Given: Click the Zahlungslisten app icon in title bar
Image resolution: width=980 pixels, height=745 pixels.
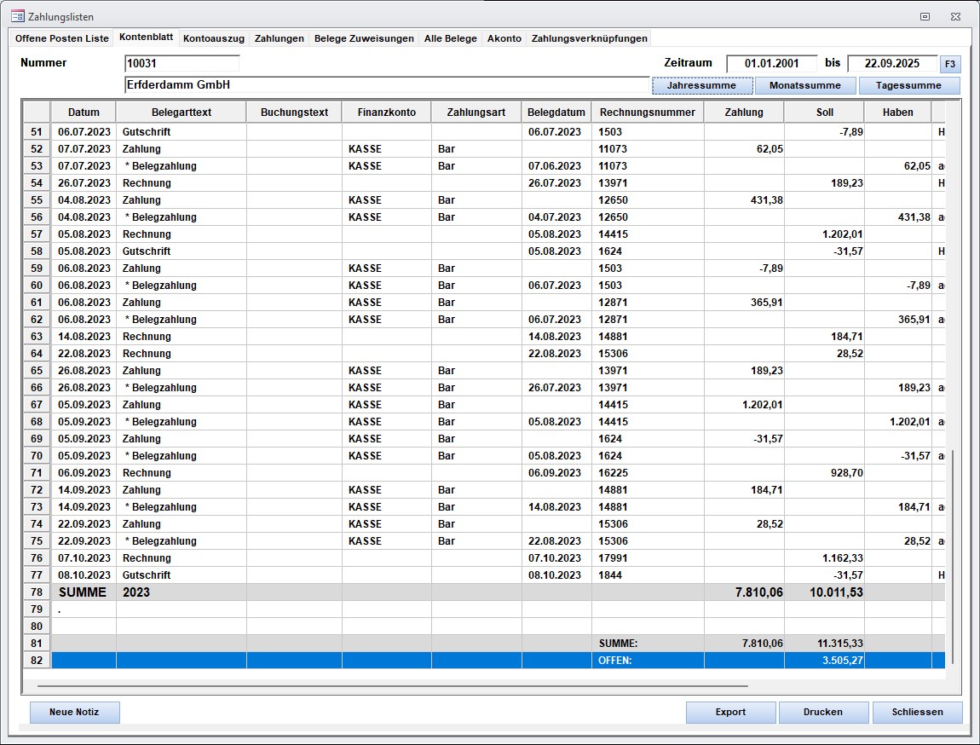Looking at the screenshot, I should coord(17,16).
